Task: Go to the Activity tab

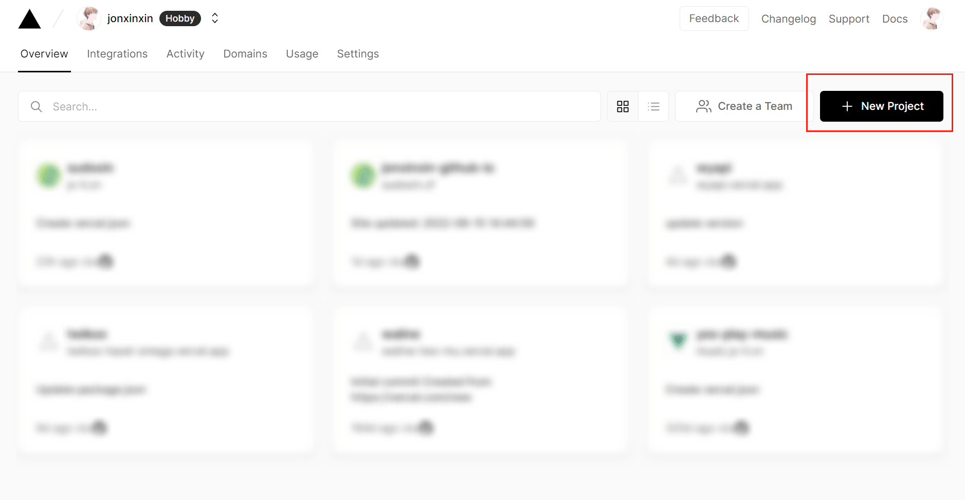Action: click(185, 54)
